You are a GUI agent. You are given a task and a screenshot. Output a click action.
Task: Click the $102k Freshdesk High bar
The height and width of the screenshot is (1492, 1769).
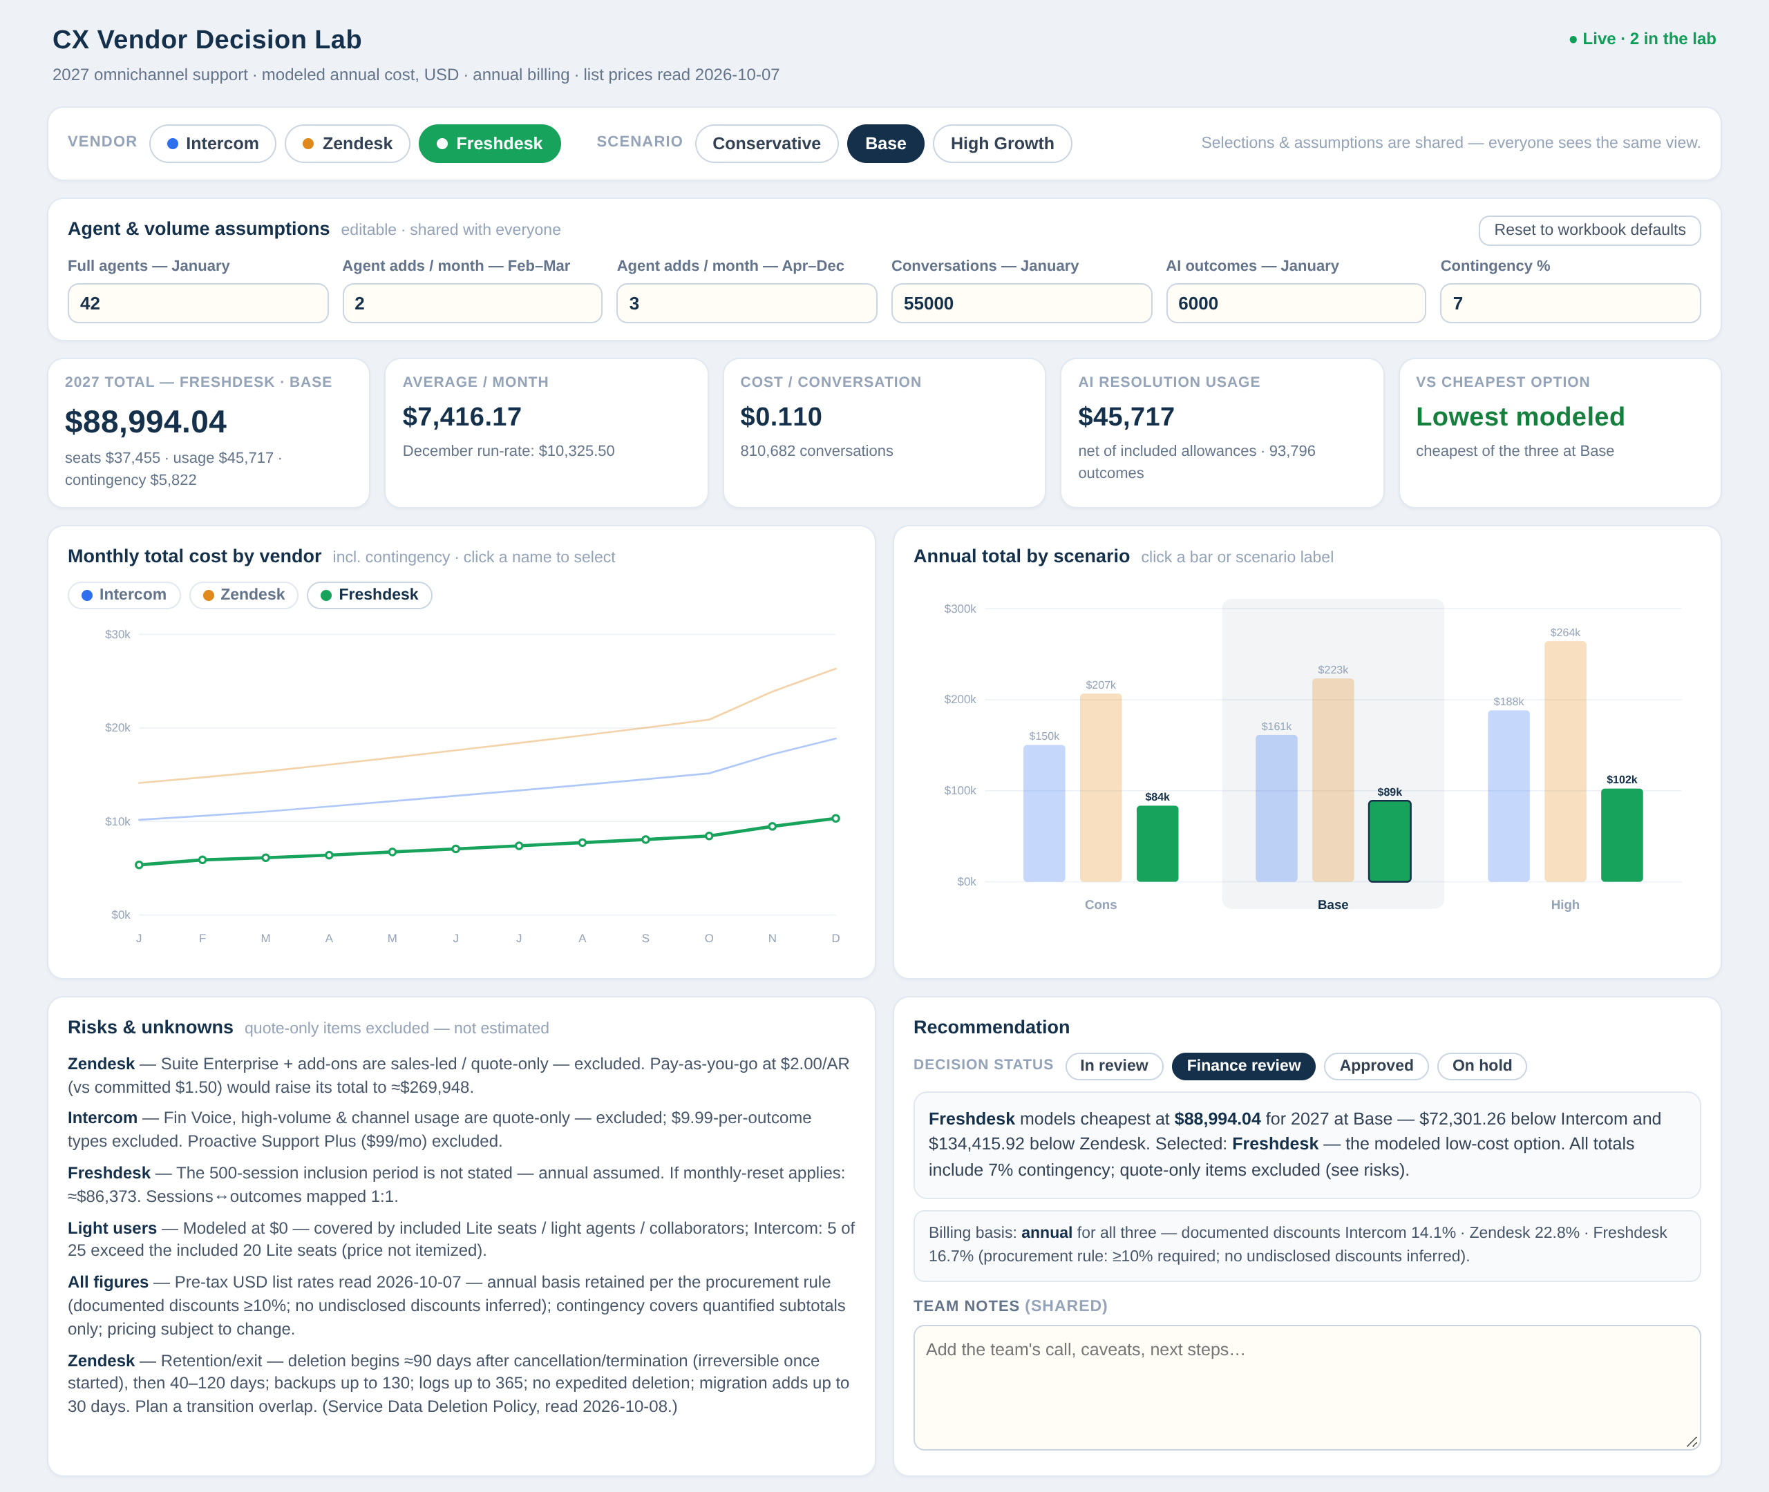point(1622,836)
